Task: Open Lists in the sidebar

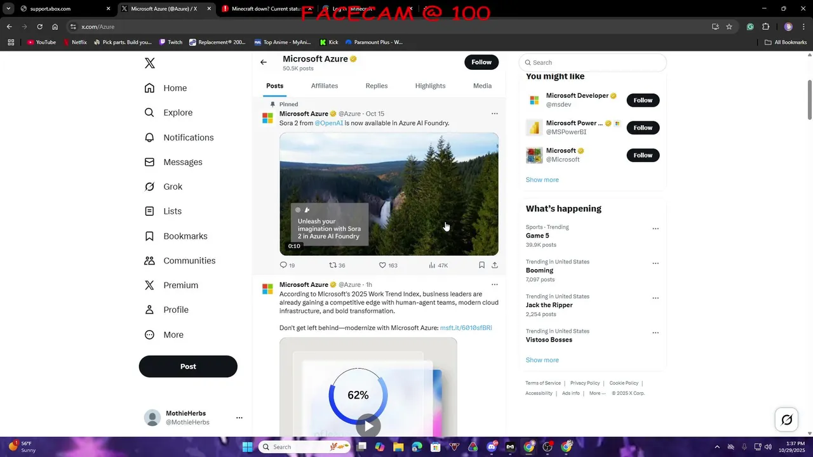Action: (x=163, y=211)
